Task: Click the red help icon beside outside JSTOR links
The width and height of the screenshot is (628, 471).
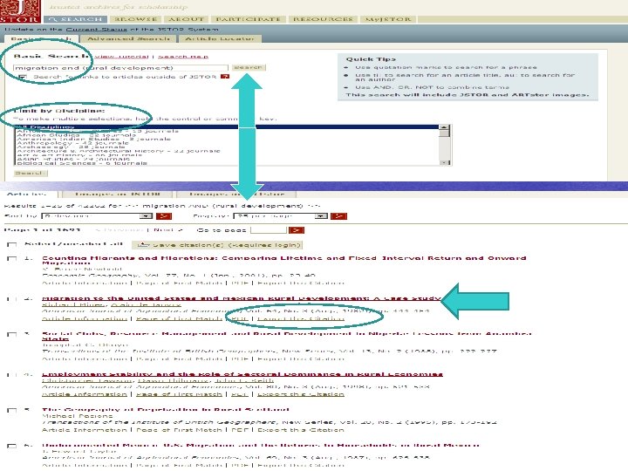Action: [x=225, y=76]
